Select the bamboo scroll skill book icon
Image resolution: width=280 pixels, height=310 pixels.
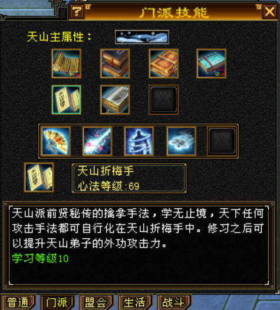point(67,64)
